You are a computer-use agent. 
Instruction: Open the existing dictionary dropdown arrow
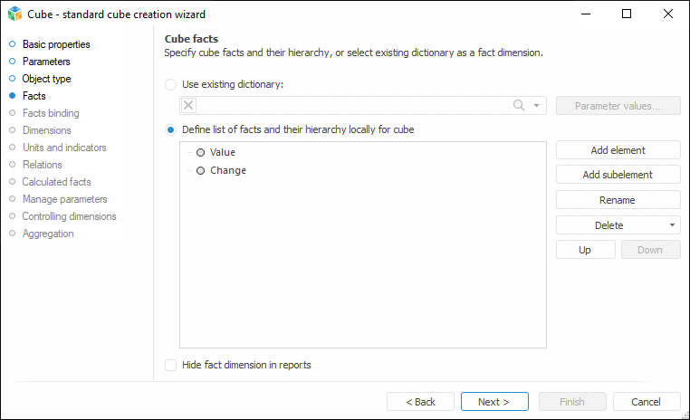pyautogui.click(x=537, y=106)
